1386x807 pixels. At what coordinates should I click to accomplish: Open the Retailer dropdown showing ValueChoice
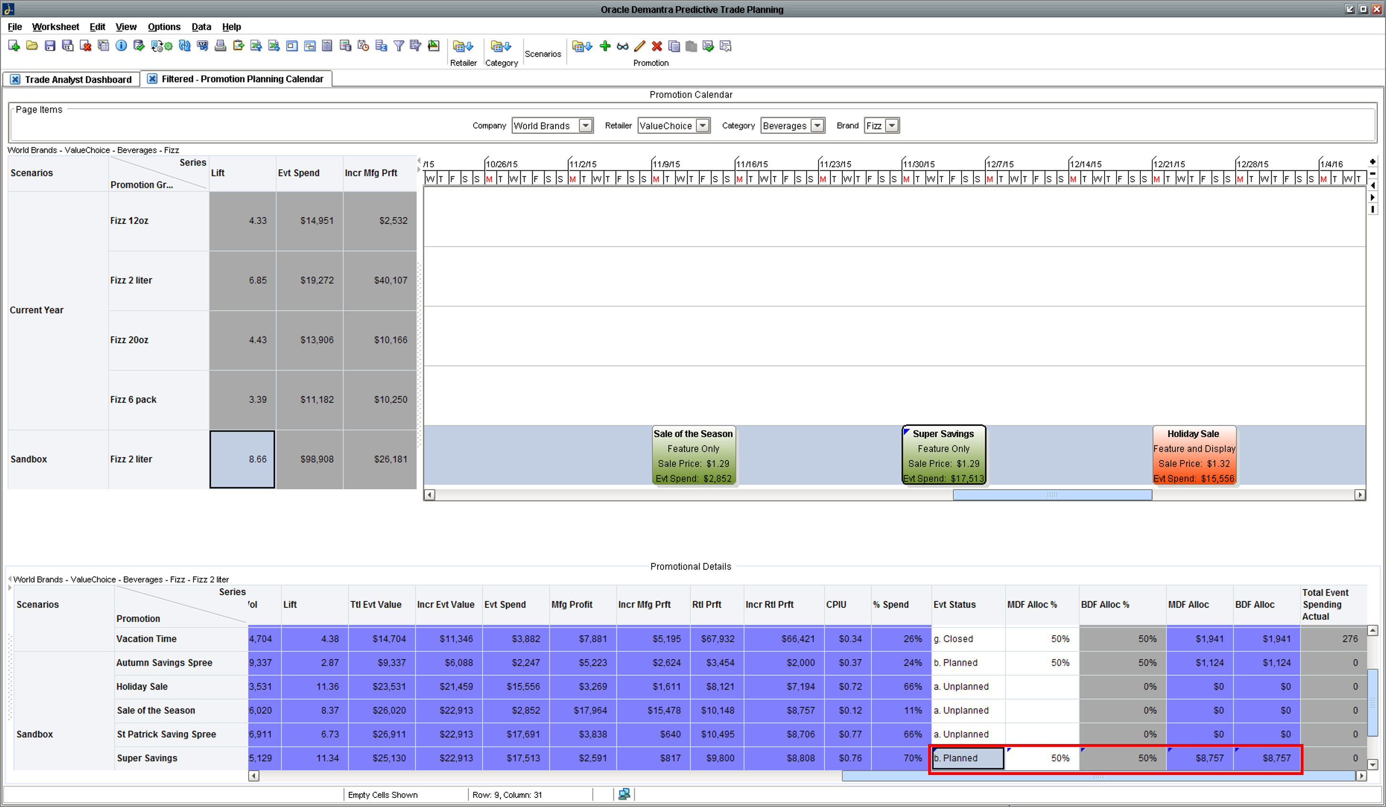[x=703, y=126]
